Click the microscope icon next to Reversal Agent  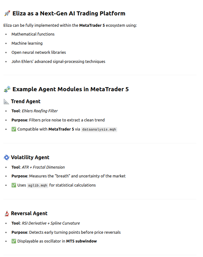click(x=6, y=214)
